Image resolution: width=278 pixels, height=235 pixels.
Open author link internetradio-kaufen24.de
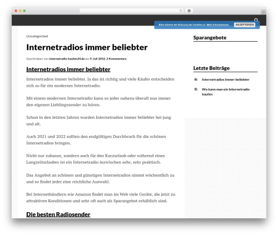click(67, 59)
